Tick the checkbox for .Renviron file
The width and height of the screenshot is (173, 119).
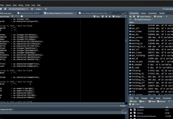(x=131, y=110)
